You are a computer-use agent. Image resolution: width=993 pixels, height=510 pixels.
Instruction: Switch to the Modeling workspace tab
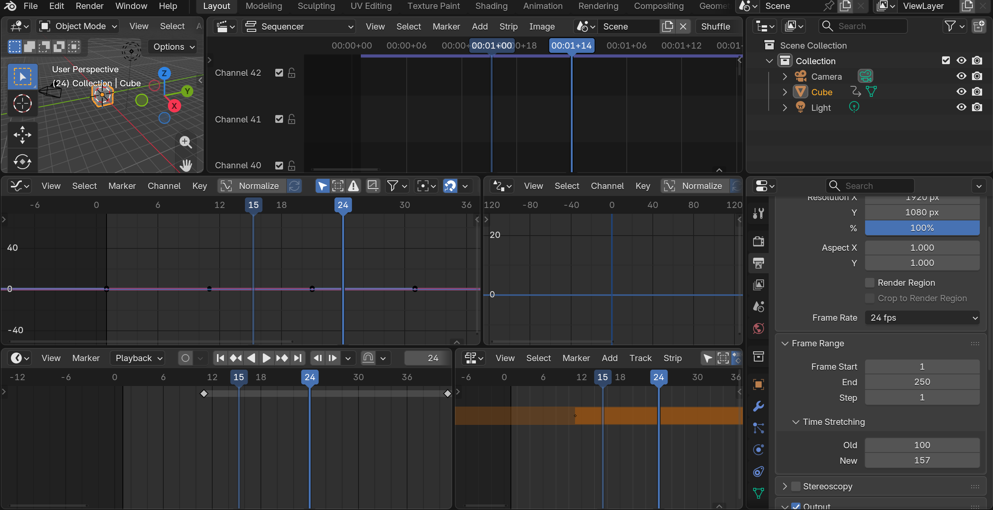264,6
